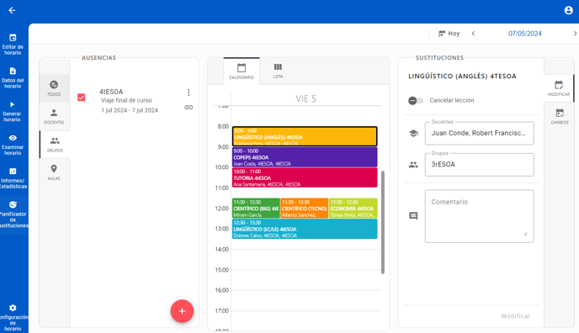Open the Cambios panel tab

tap(559, 116)
